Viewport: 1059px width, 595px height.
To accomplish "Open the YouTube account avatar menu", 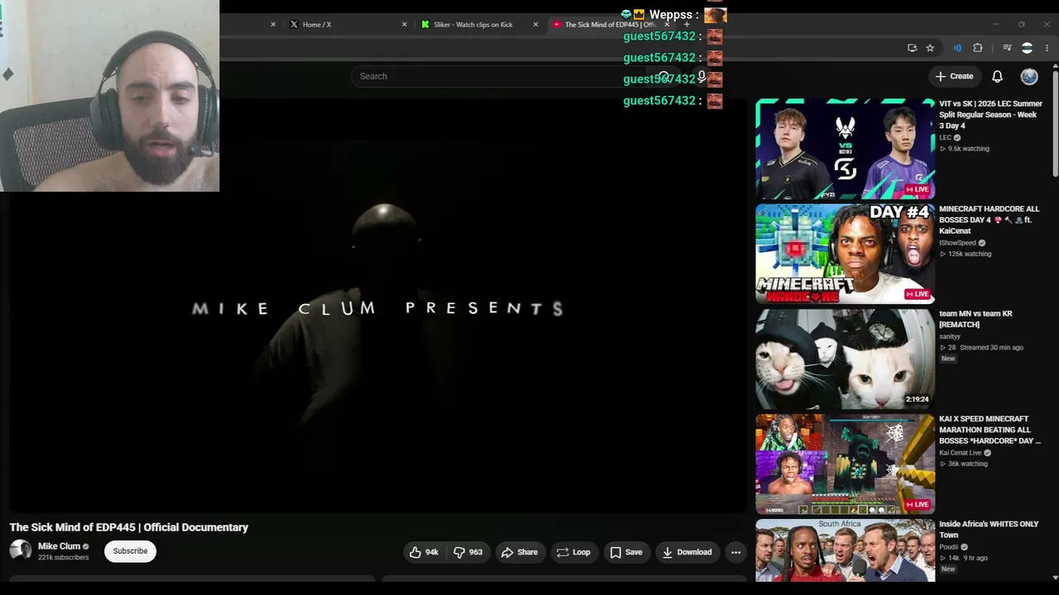I will click(x=1029, y=76).
